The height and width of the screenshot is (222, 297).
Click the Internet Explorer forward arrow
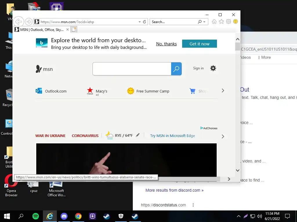point(29,22)
